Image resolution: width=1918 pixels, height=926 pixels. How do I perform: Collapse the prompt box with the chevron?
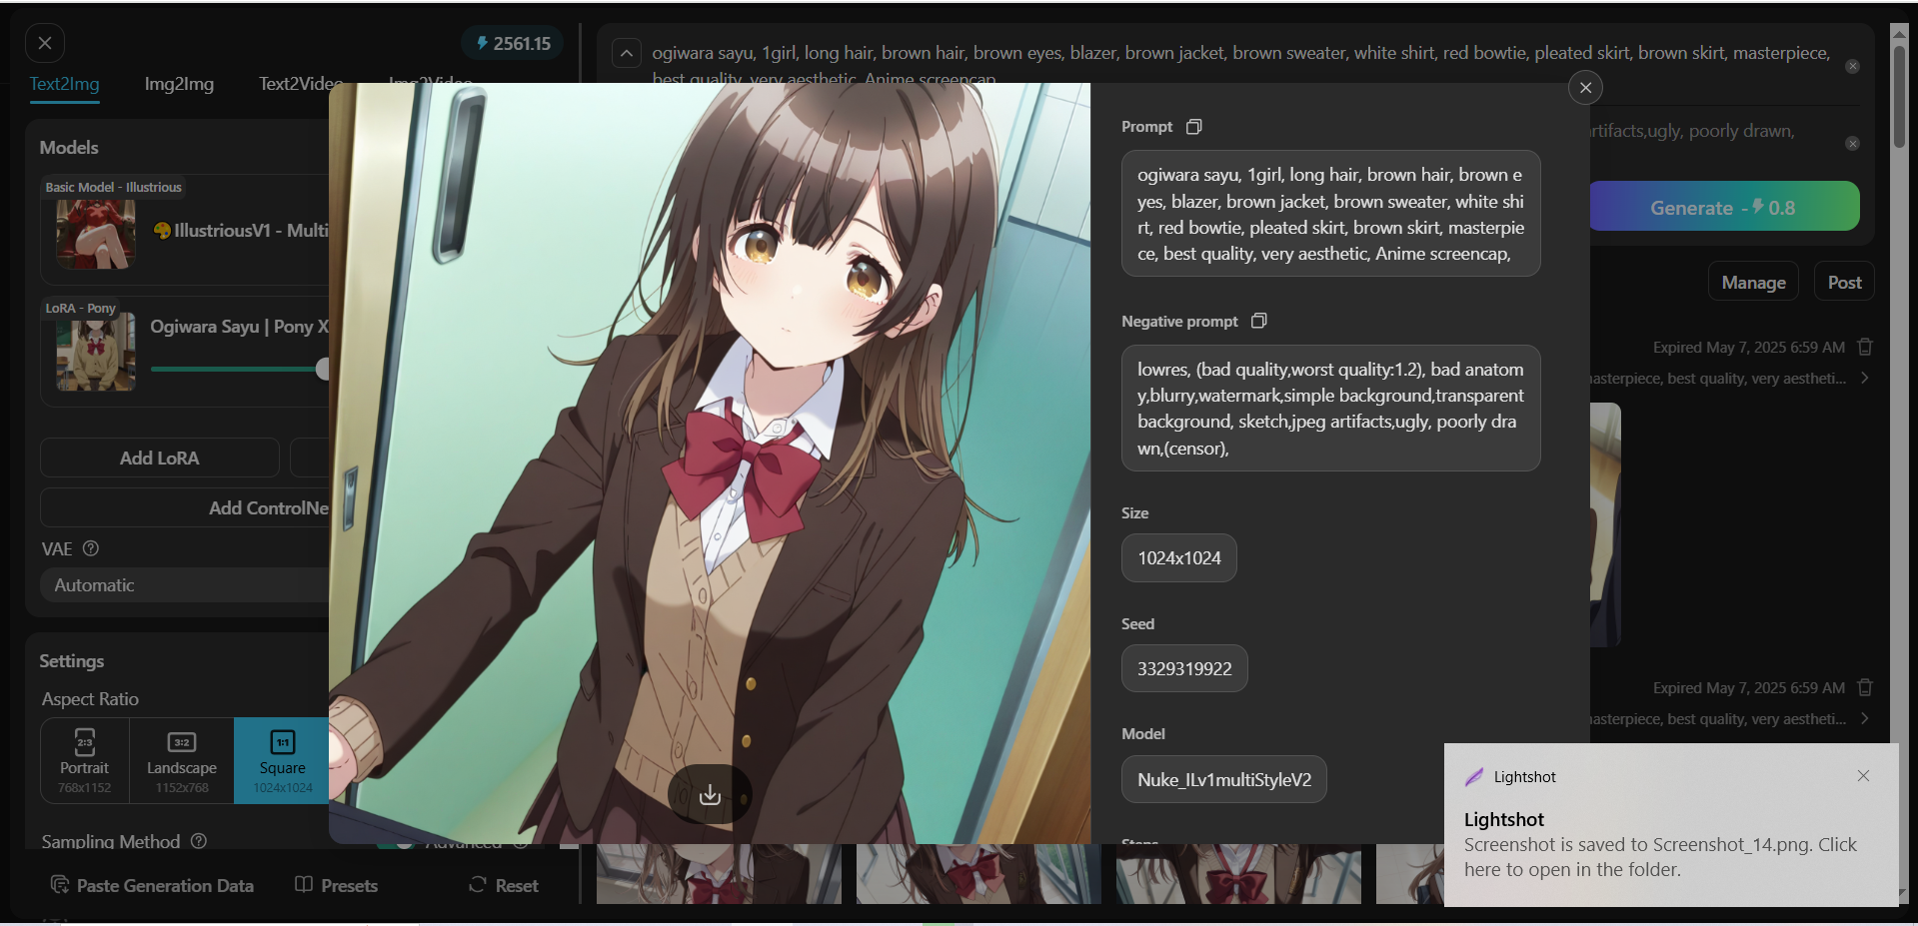627,53
